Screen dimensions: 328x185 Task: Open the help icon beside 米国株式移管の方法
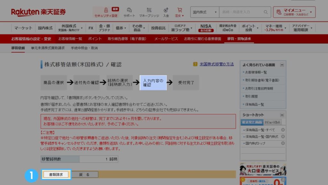195,64
